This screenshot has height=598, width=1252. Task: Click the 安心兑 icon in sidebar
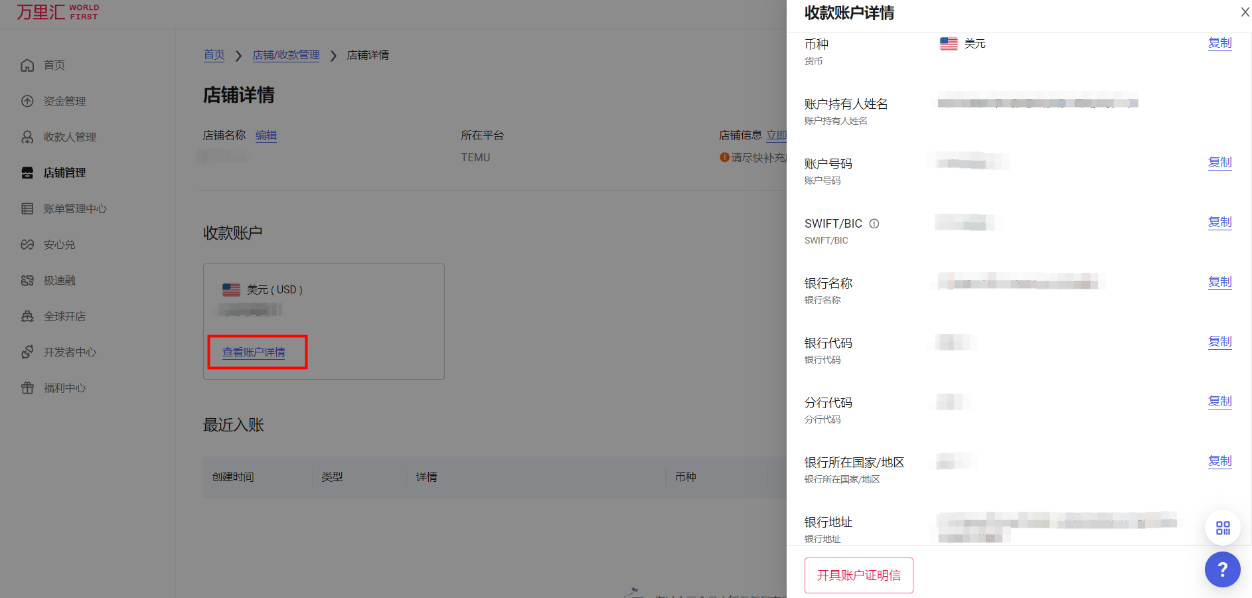[x=27, y=244]
